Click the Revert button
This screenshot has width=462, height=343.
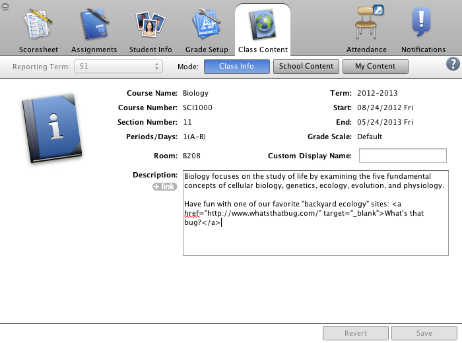point(356,333)
